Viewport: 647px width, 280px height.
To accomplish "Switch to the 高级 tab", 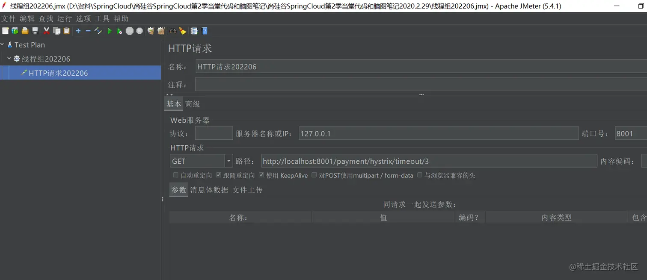I will (193, 104).
